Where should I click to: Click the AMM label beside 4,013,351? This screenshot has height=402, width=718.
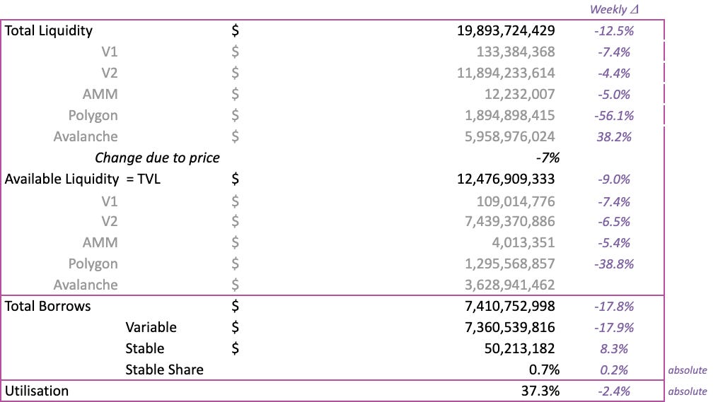(x=100, y=242)
